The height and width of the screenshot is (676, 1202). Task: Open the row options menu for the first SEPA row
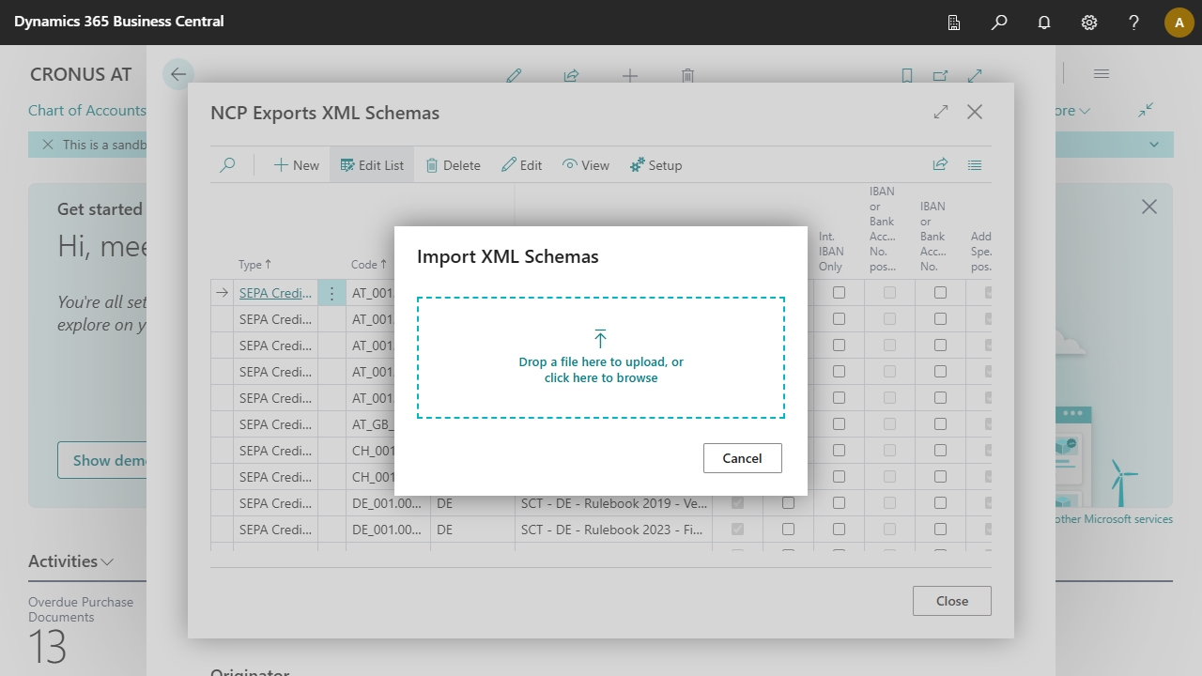[331, 293]
